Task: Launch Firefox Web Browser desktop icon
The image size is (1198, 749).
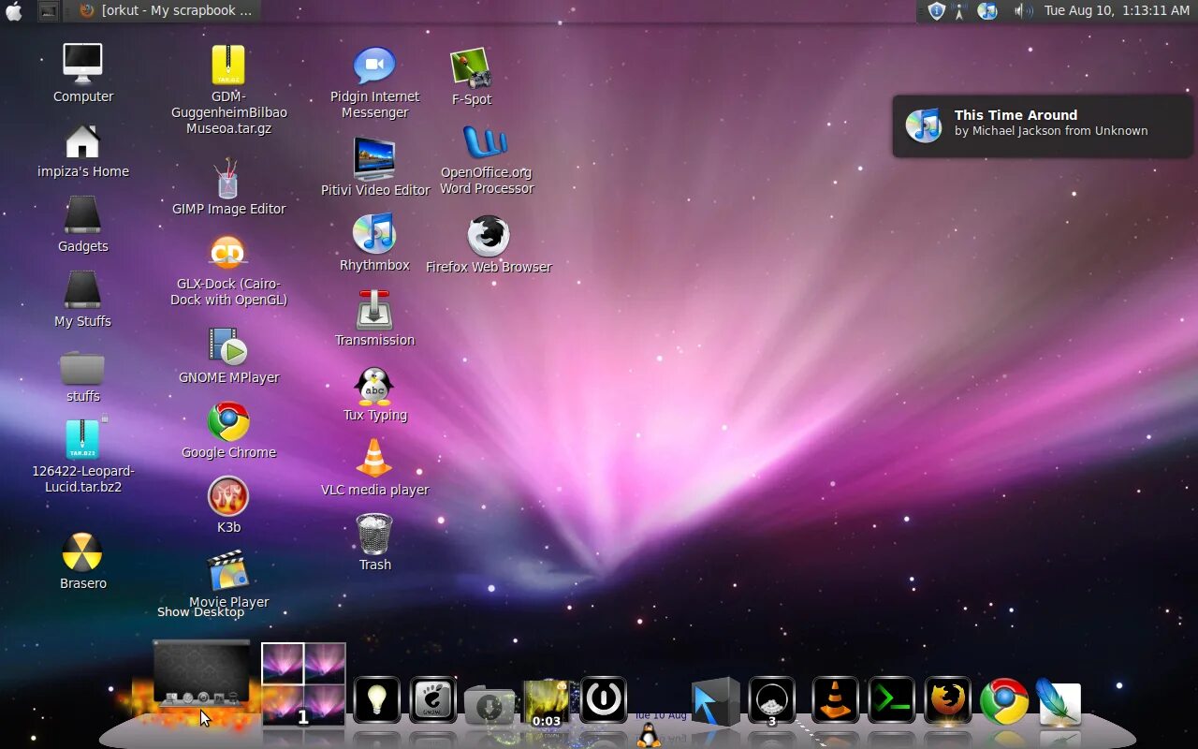Action: [488, 236]
